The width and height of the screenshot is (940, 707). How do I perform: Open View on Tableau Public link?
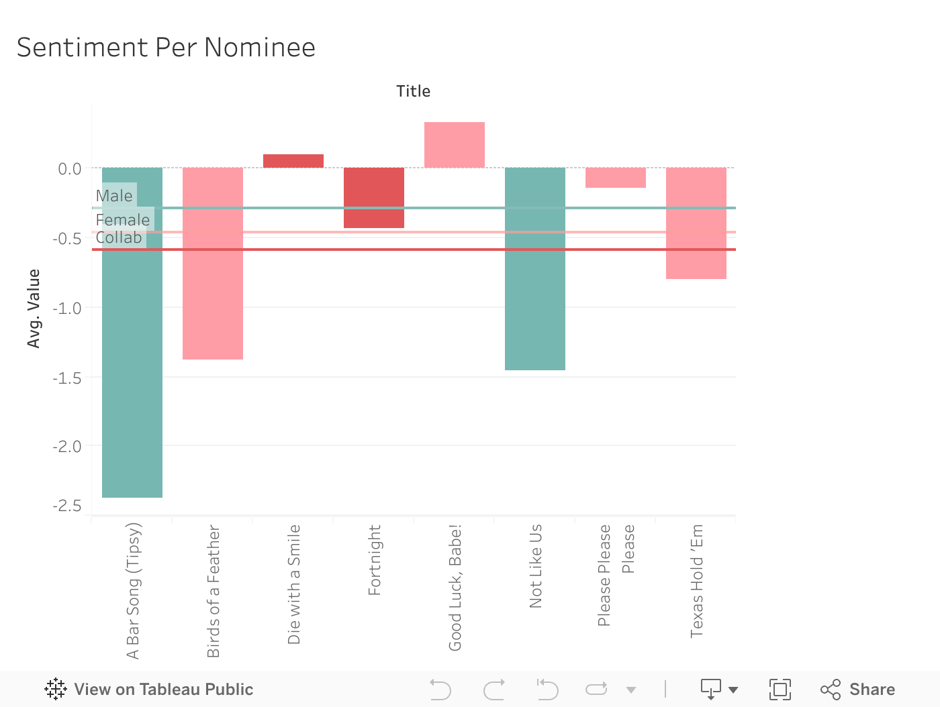(163, 689)
